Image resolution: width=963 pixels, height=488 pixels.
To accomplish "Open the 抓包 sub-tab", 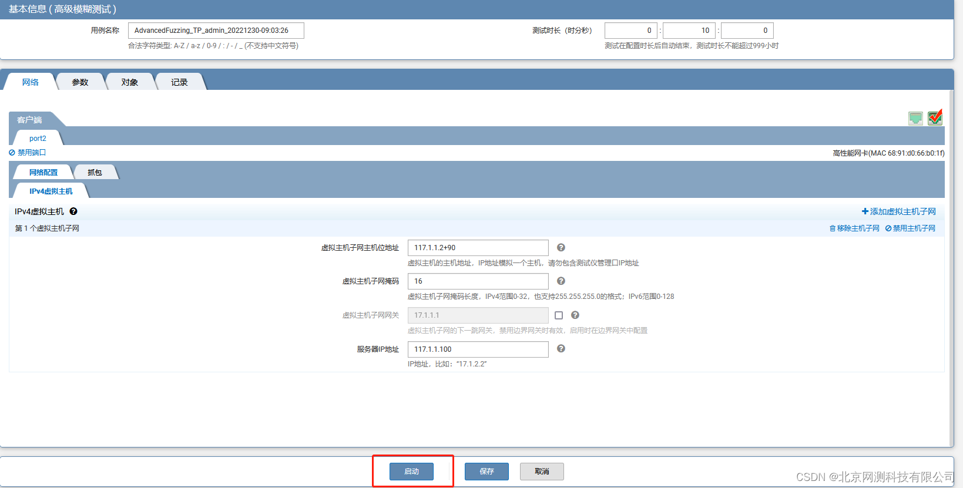I will tap(95, 173).
